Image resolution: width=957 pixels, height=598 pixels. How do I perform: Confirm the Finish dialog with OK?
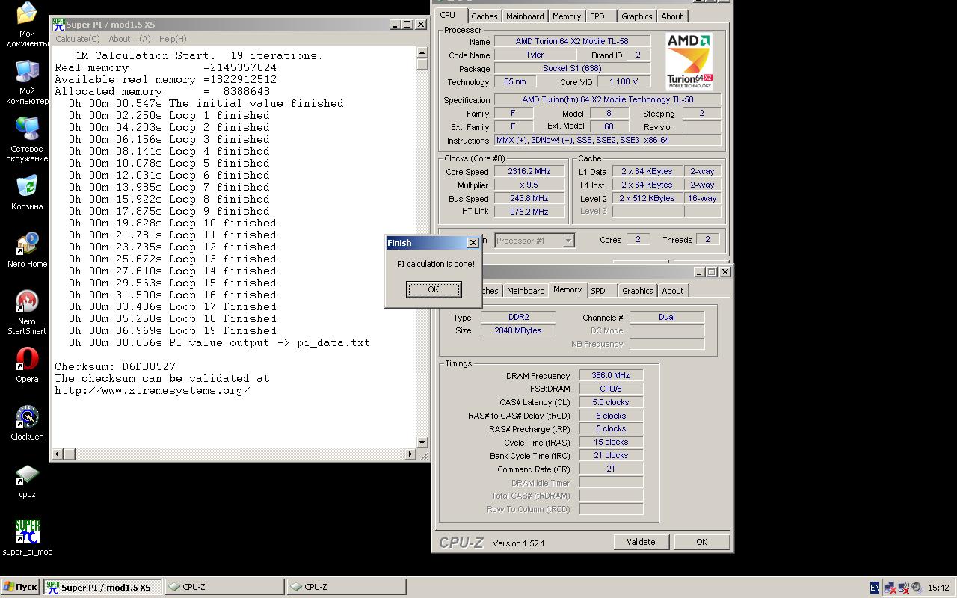click(x=434, y=289)
